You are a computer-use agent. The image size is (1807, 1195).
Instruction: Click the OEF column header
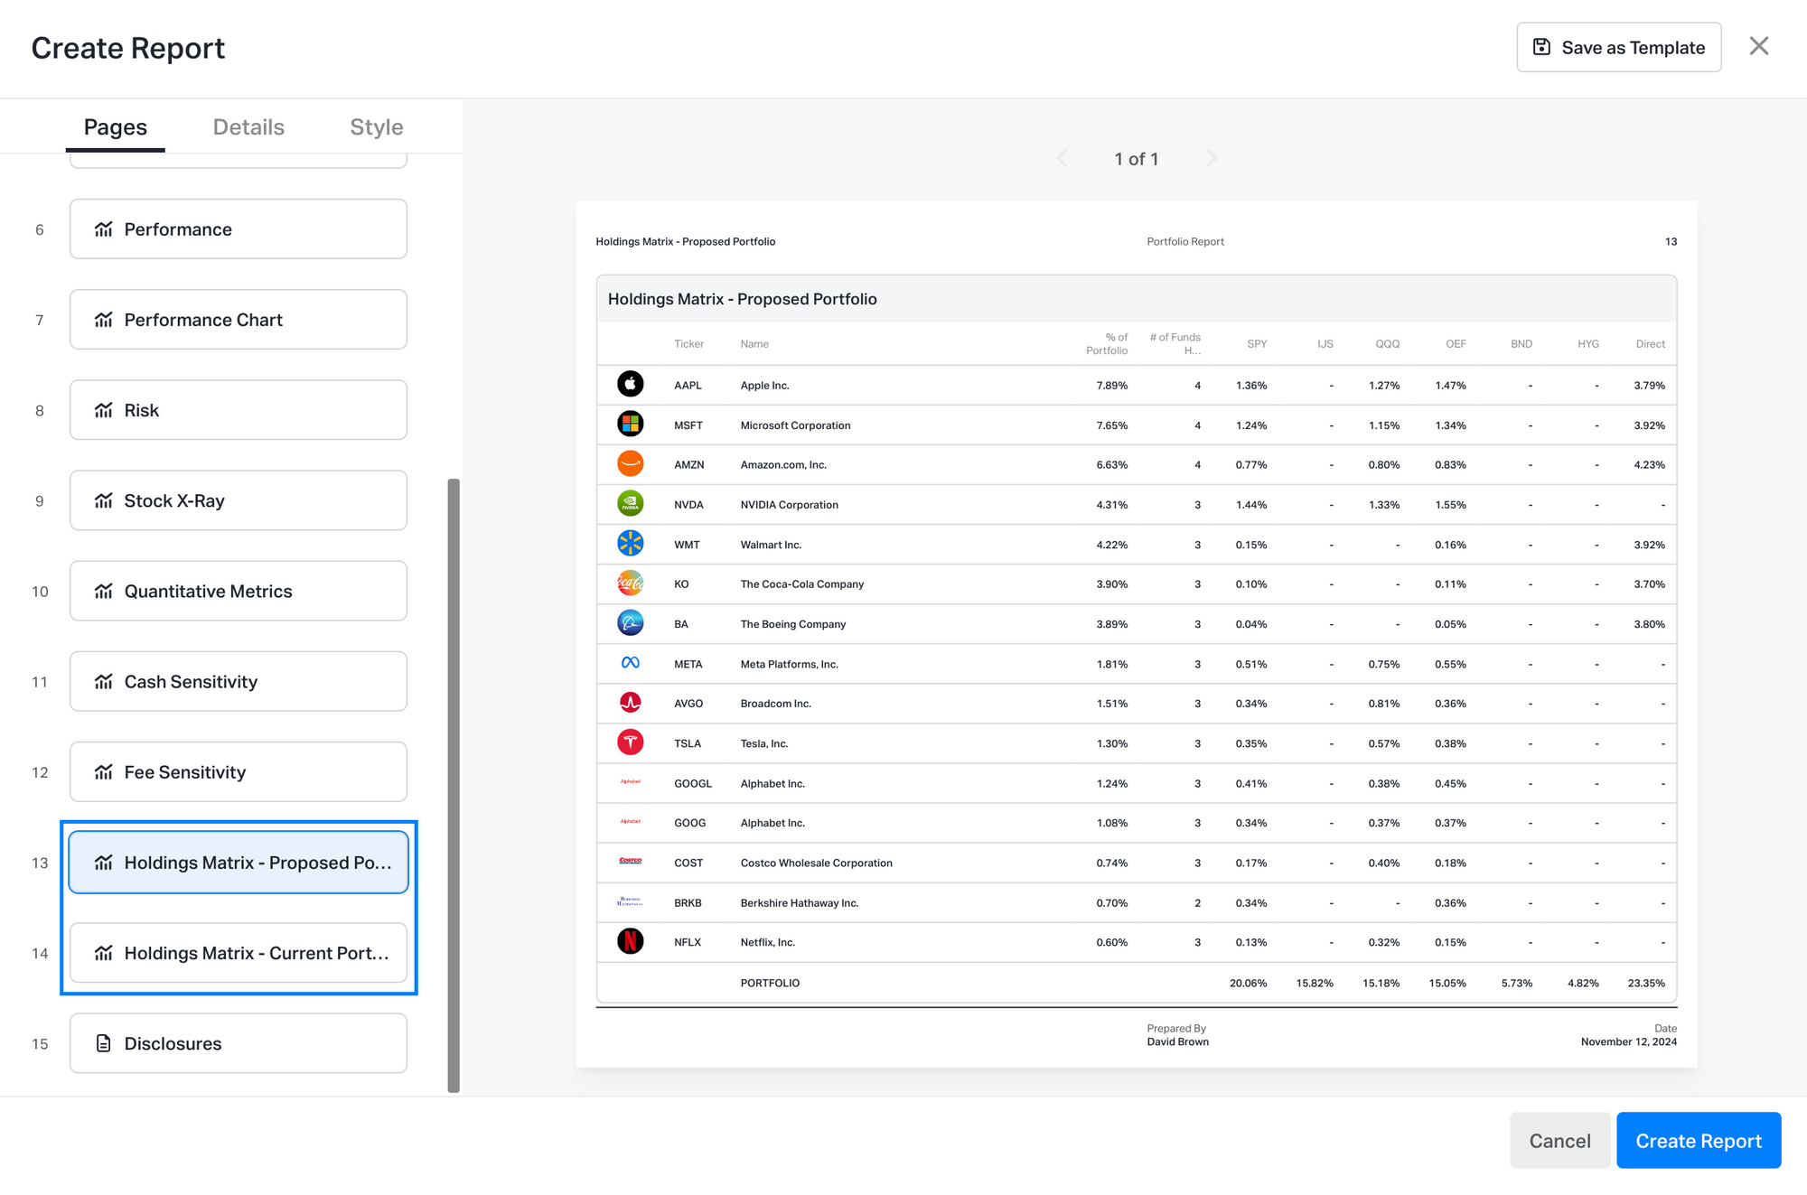pos(1456,344)
